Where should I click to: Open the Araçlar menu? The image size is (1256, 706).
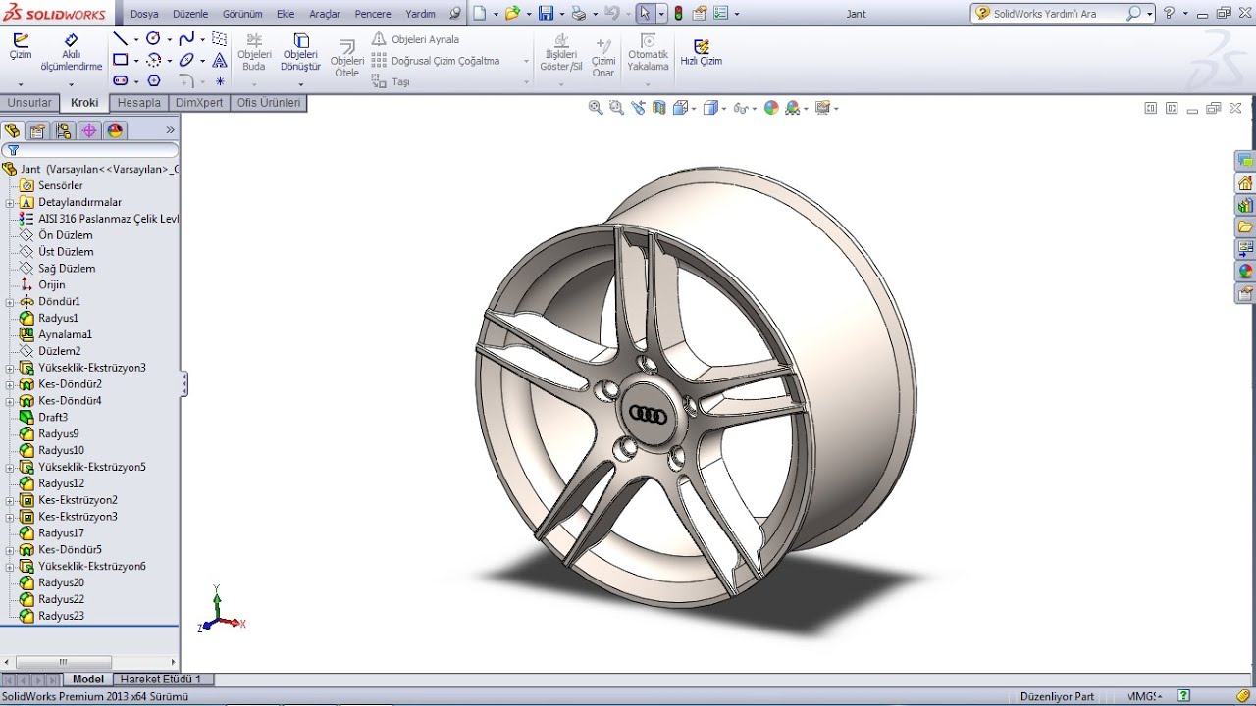pyautogui.click(x=325, y=14)
